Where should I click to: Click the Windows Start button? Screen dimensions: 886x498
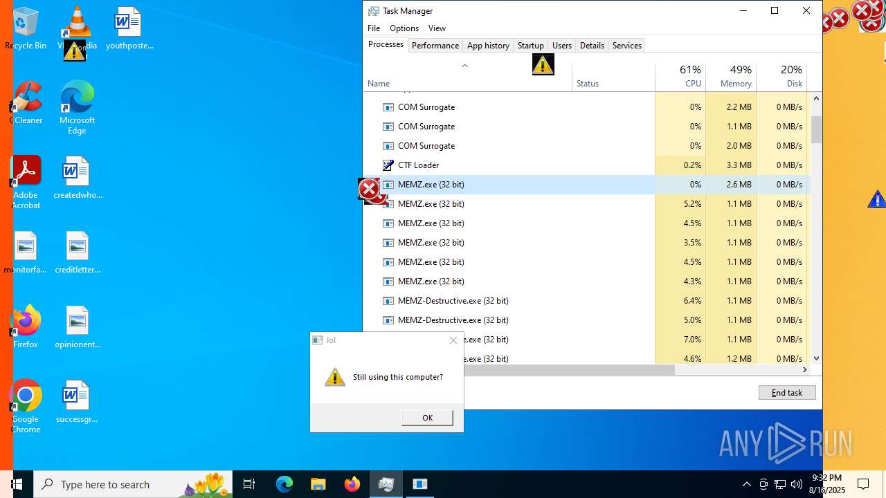17,484
